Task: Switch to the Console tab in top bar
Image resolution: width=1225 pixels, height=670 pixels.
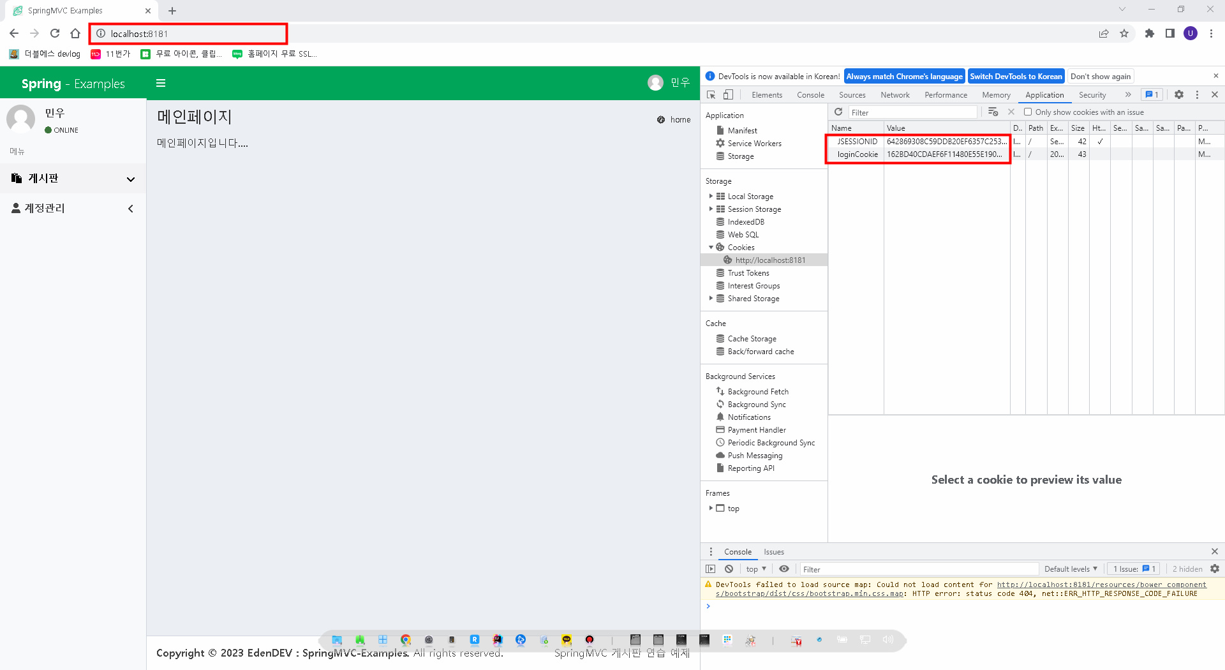Action: pyautogui.click(x=810, y=94)
